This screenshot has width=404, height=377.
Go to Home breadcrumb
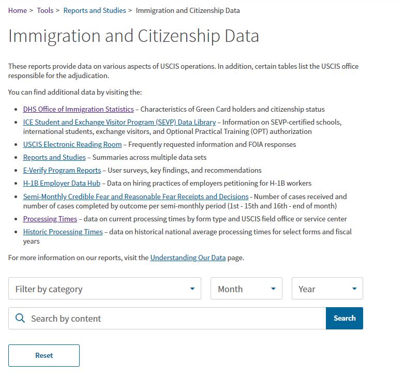[18, 10]
